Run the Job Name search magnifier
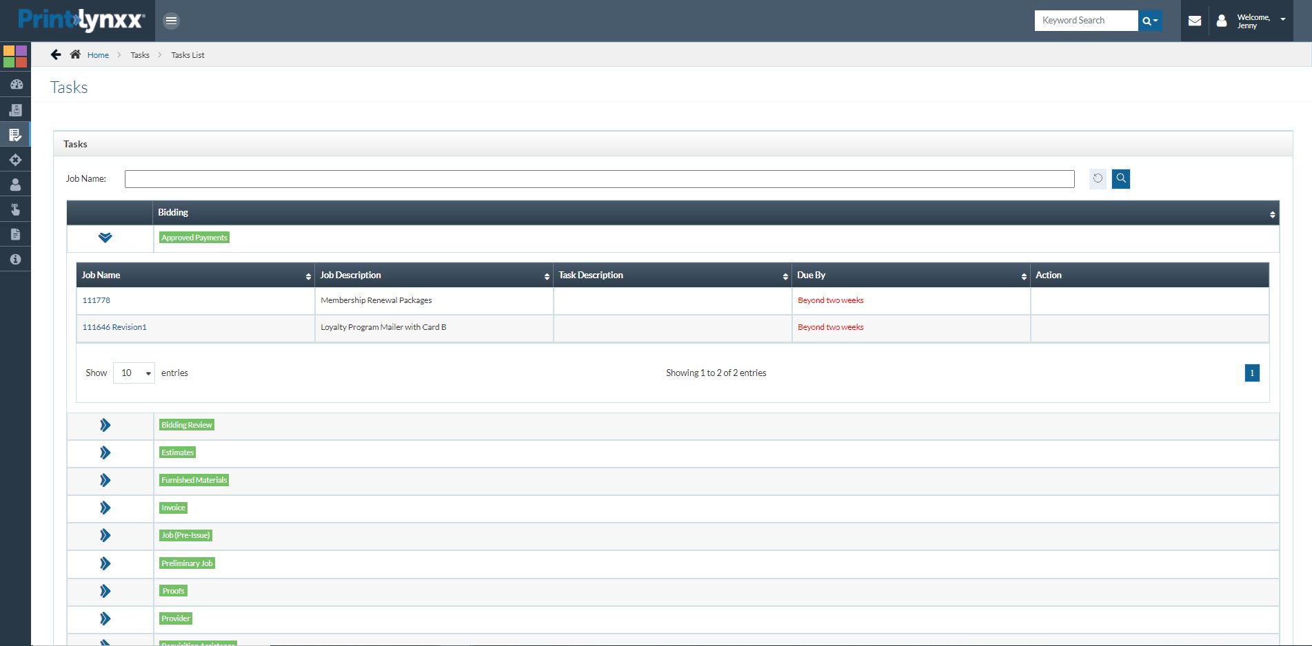1312x646 pixels. (1121, 178)
